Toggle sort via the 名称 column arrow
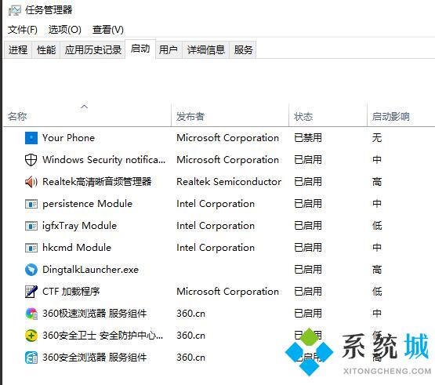Screen dimensions: 435x385 85,107
